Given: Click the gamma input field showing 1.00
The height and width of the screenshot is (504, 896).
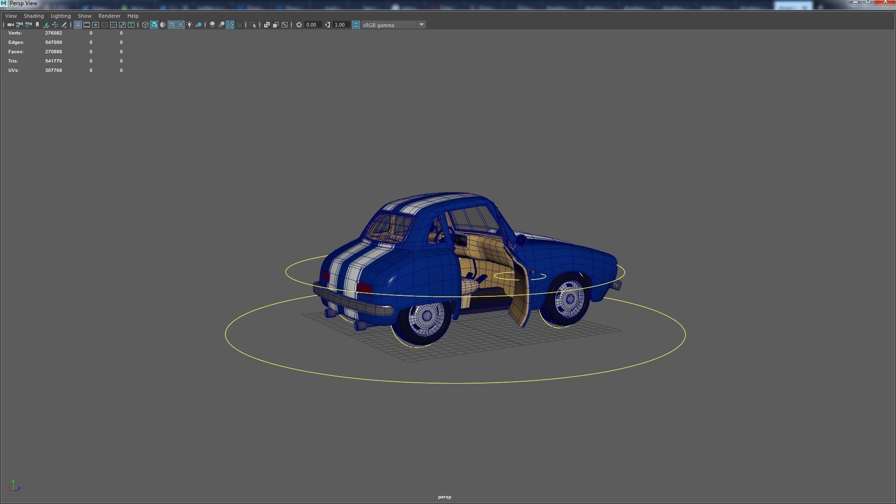Looking at the screenshot, I should click(340, 25).
